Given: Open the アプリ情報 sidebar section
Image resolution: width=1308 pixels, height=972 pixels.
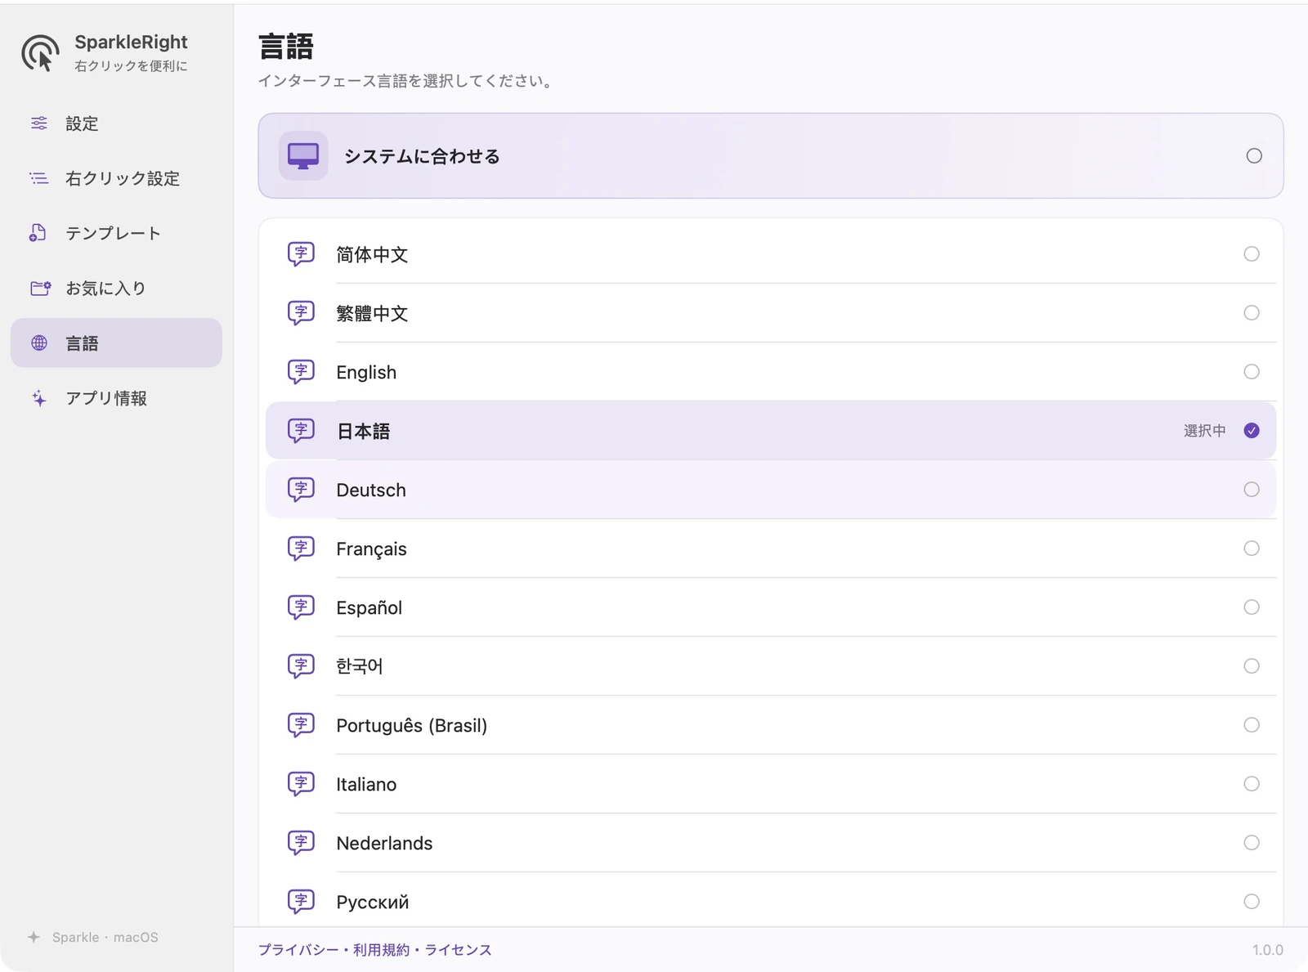Looking at the screenshot, I should point(116,398).
